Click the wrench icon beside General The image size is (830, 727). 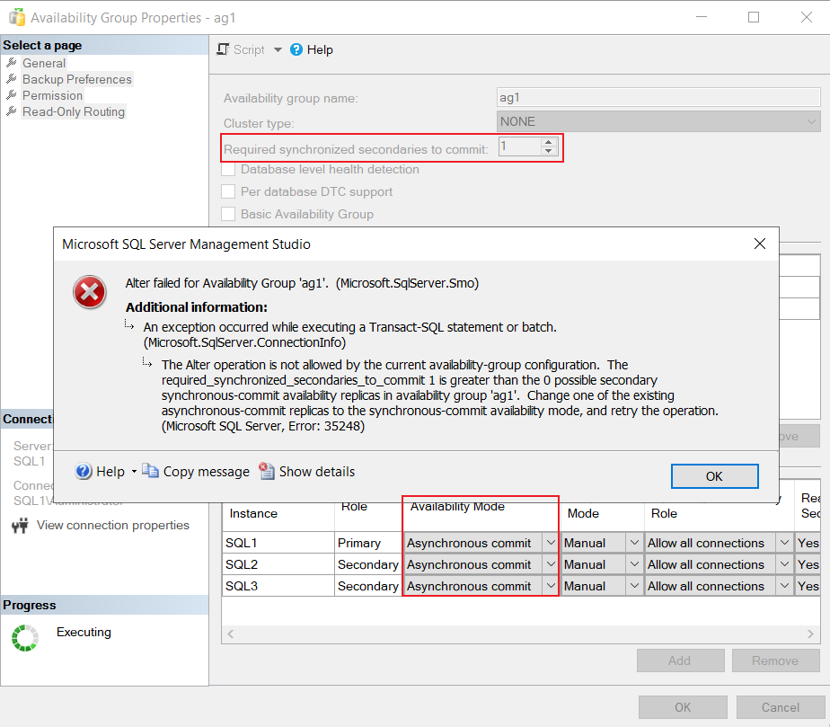click(11, 63)
